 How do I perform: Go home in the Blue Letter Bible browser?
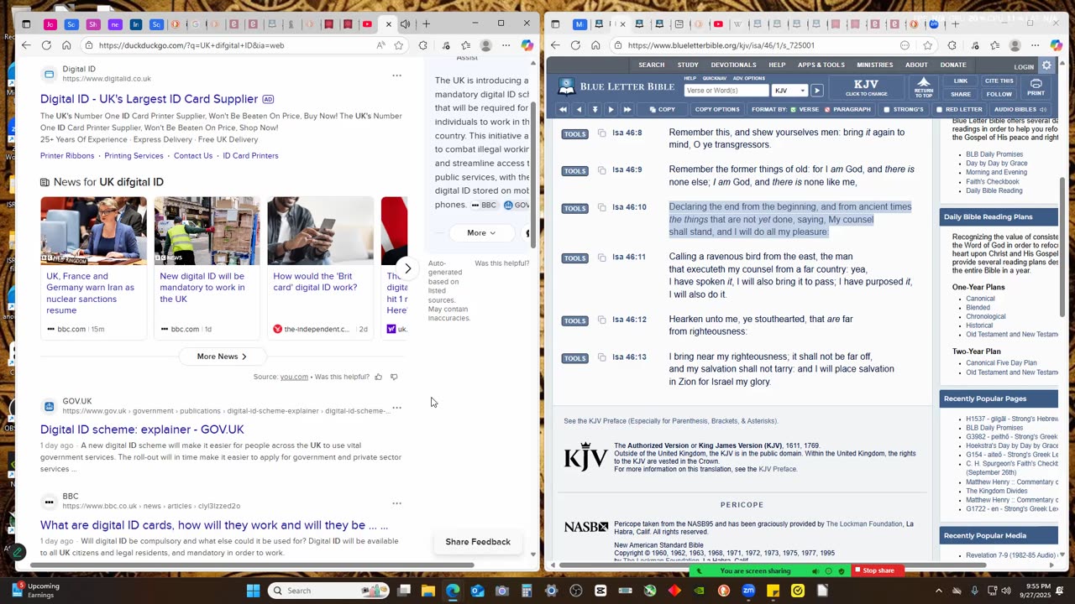coord(595,45)
